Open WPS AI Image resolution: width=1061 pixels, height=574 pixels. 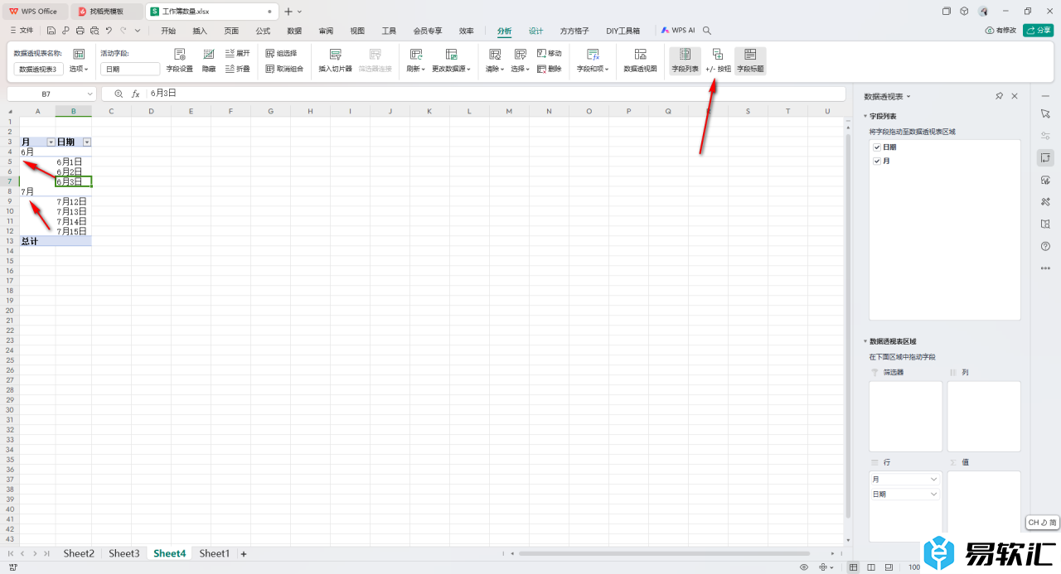point(678,31)
